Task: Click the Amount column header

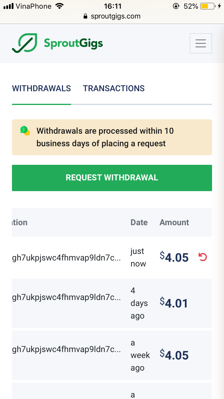Action: pyautogui.click(x=174, y=222)
